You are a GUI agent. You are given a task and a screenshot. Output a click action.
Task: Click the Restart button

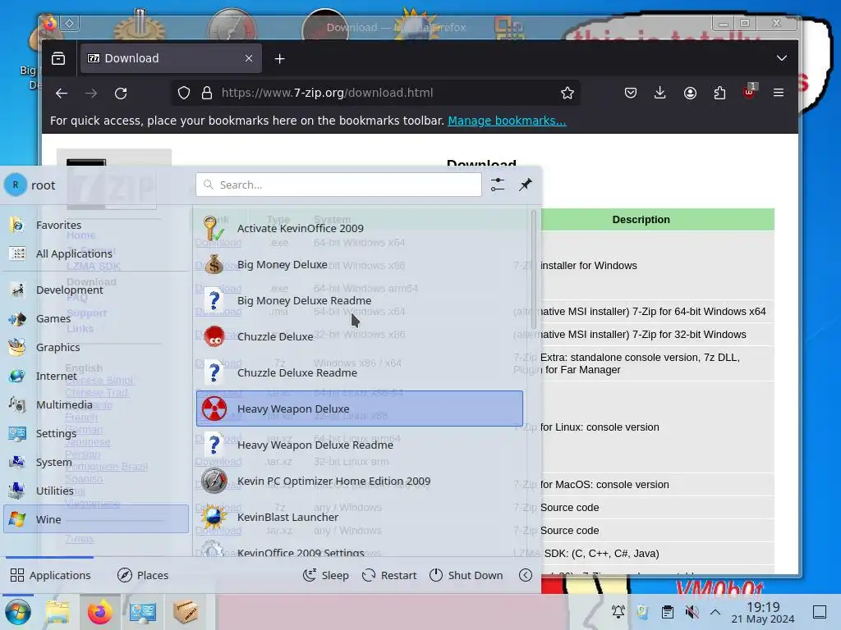pos(389,575)
